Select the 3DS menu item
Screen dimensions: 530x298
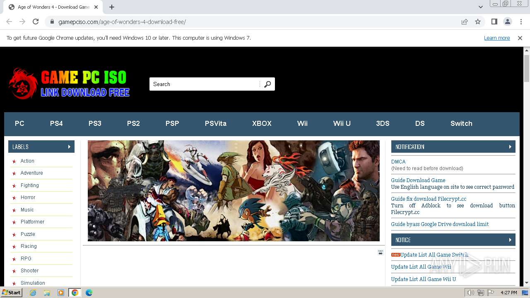[383, 123]
